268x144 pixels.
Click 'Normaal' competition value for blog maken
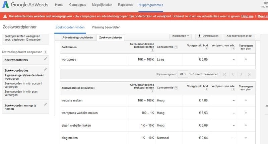(x=163, y=138)
